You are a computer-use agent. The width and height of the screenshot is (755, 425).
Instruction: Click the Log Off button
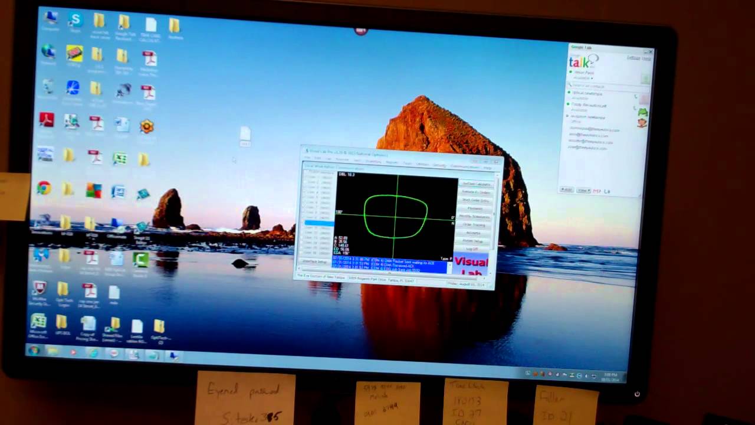click(472, 249)
